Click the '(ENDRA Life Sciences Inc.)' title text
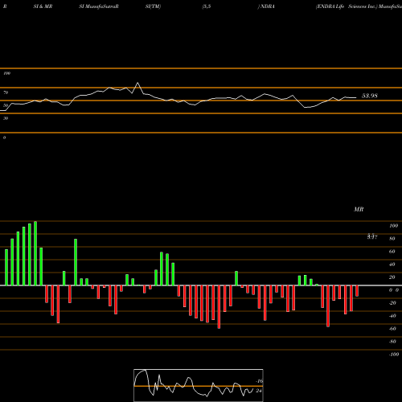 [x=347, y=6]
